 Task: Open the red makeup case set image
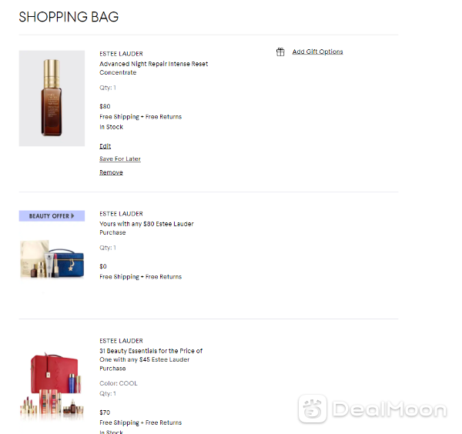[52, 386]
